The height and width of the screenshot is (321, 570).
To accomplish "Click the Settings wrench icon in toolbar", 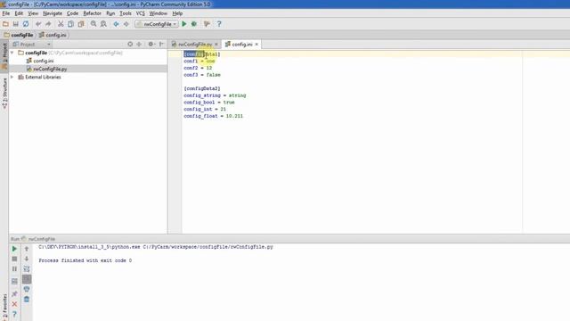I will (207, 24).
